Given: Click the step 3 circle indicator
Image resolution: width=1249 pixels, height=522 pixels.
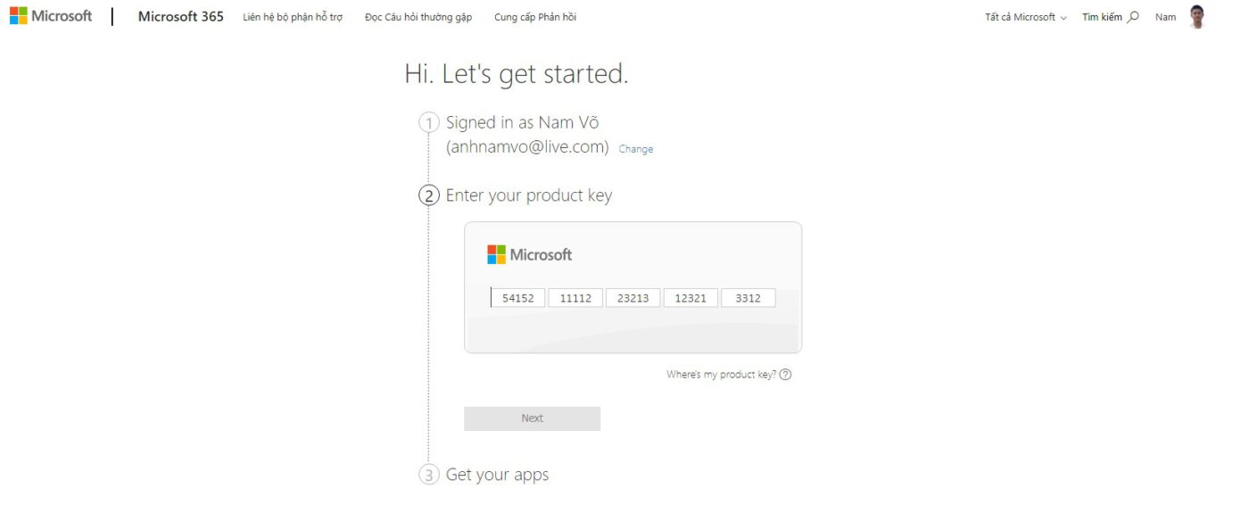Looking at the screenshot, I should tap(429, 475).
